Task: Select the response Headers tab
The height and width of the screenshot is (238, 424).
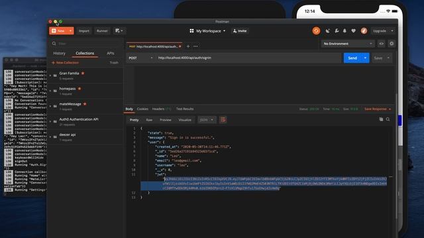Action: coord(162,109)
